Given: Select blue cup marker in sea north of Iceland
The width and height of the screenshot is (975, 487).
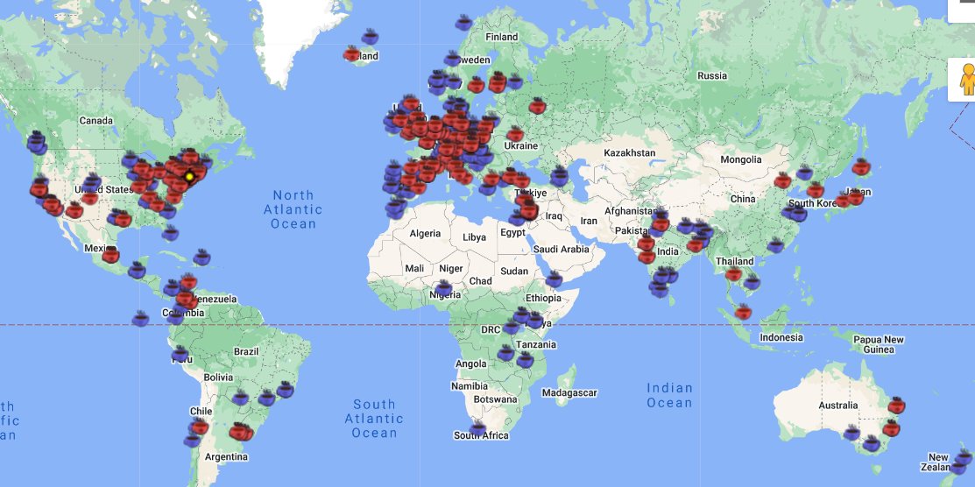Looking at the screenshot, I should 370,37.
